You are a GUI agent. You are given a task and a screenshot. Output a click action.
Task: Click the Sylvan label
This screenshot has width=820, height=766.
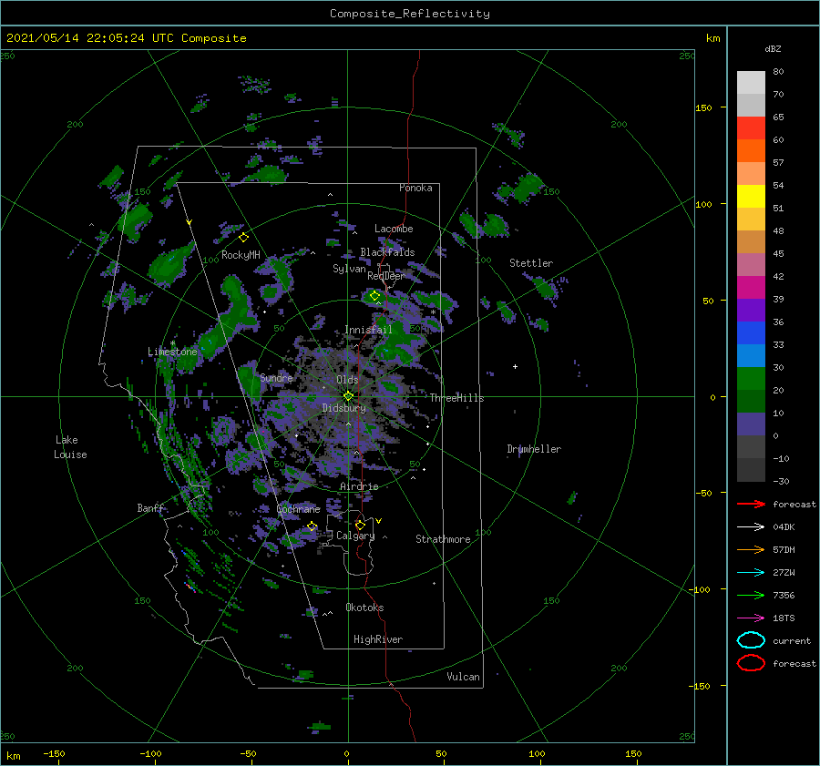(349, 269)
